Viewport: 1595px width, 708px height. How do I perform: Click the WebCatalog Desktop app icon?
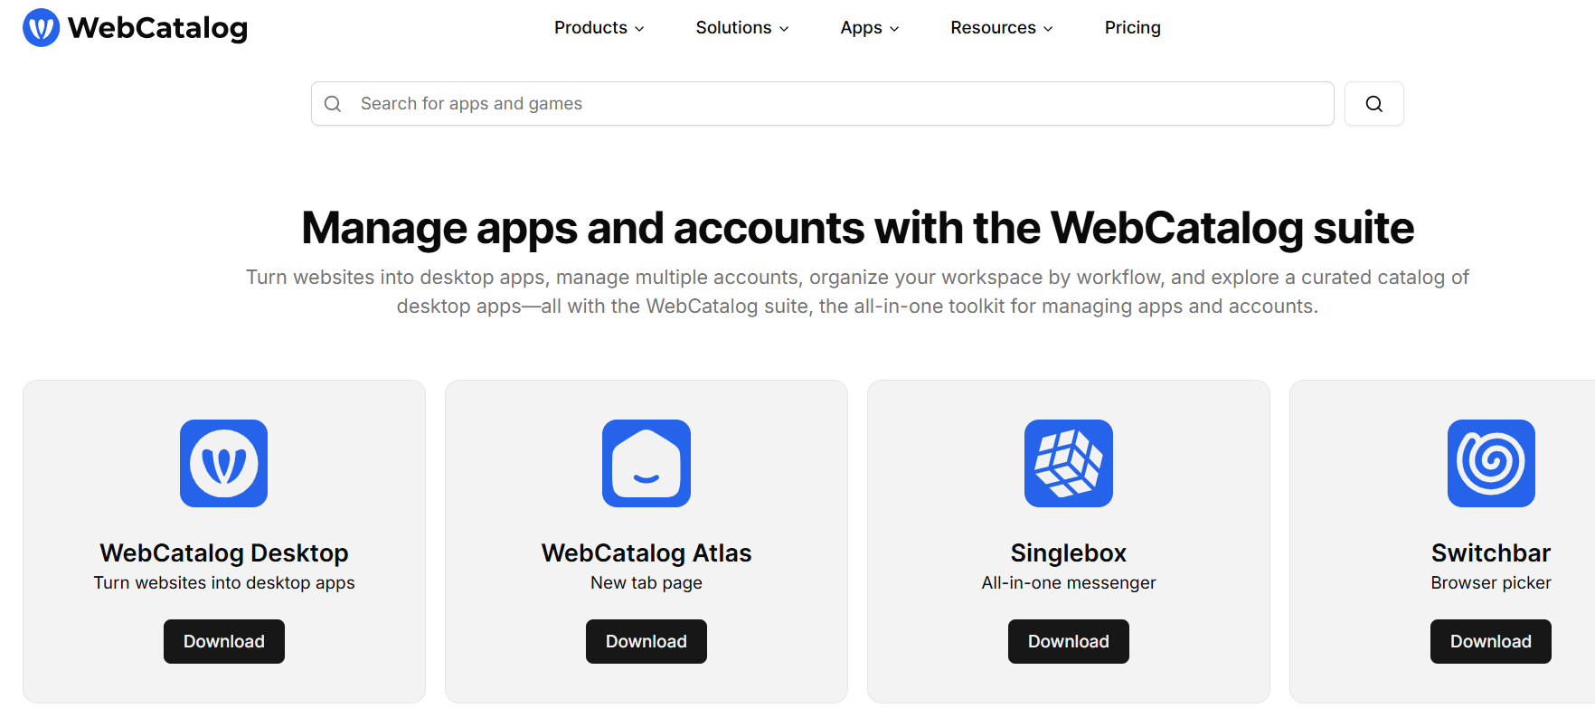click(224, 463)
